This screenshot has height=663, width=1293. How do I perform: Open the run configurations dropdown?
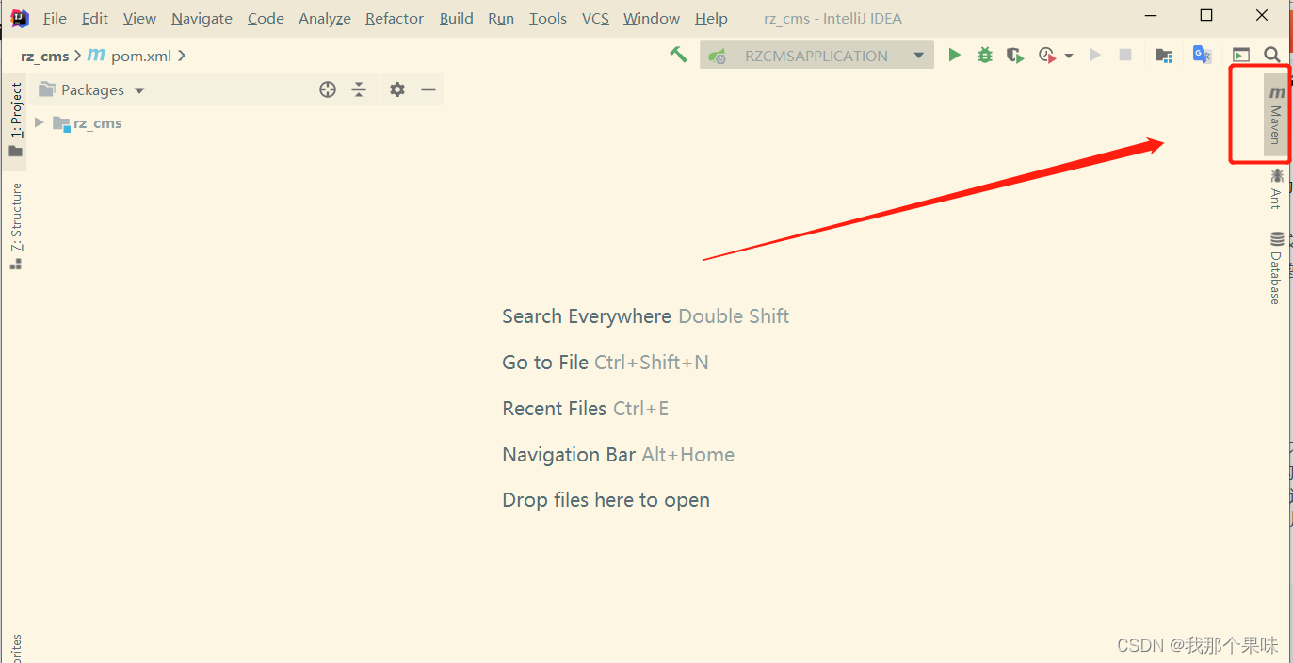tap(919, 55)
